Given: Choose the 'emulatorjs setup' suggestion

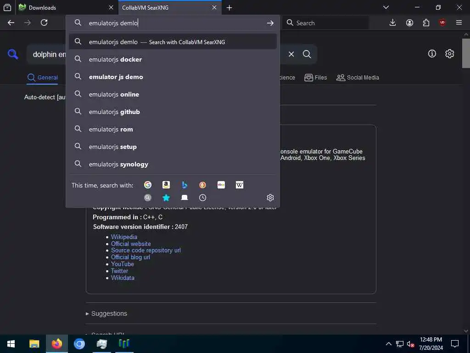Looking at the screenshot, I should 173,147.
